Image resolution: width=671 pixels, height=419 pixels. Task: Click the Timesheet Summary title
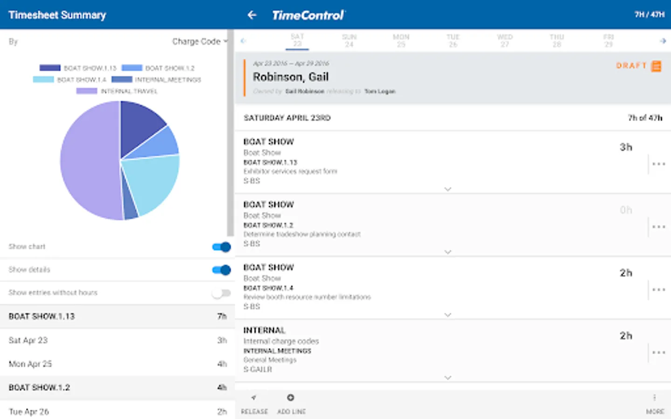(x=57, y=15)
